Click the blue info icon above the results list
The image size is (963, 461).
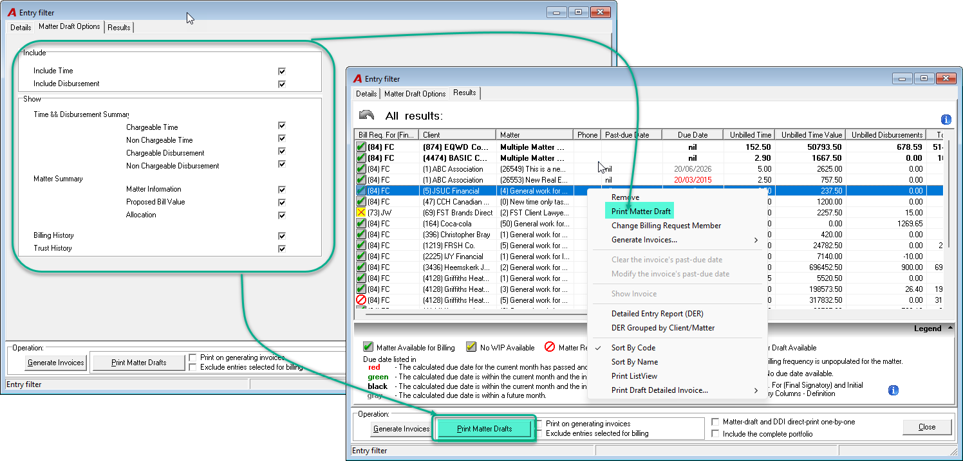point(946,120)
